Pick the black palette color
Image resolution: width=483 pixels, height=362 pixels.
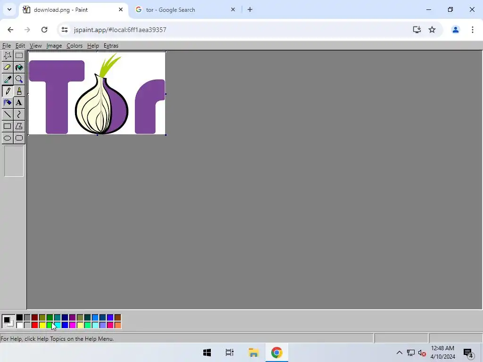19,318
